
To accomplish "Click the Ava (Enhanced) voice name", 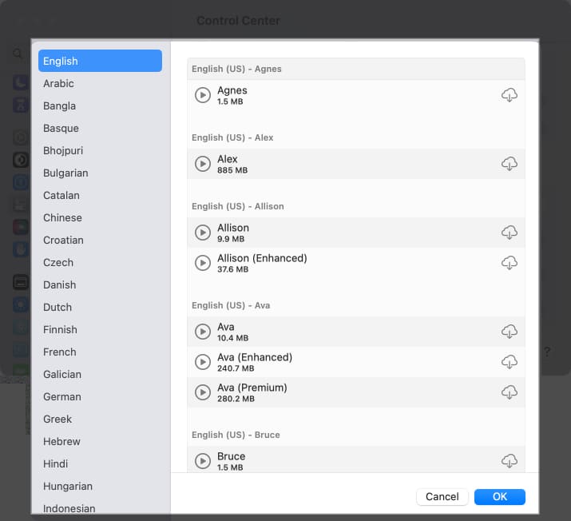I will pos(255,357).
